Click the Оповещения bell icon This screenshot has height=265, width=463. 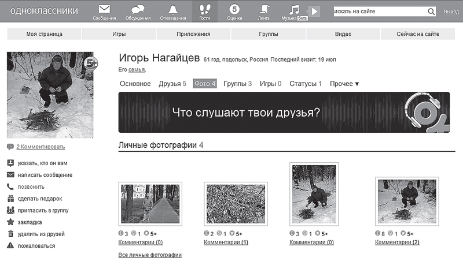(172, 10)
